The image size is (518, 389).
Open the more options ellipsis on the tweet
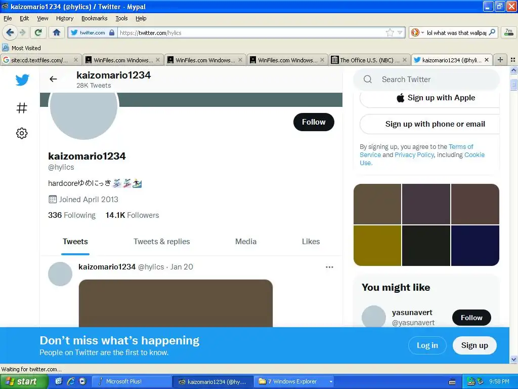[x=329, y=267]
